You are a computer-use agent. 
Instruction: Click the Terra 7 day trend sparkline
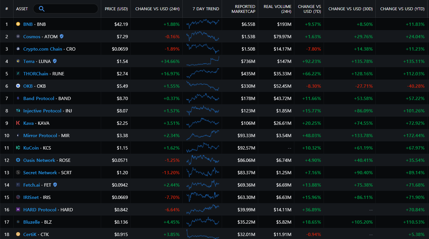point(203,61)
